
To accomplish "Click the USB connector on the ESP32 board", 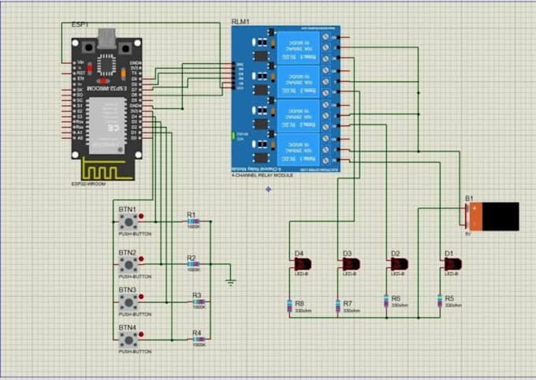I will tap(106, 38).
